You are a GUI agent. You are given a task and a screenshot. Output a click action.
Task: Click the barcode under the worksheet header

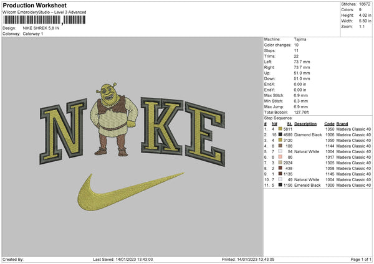pyautogui.click(x=44, y=20)
